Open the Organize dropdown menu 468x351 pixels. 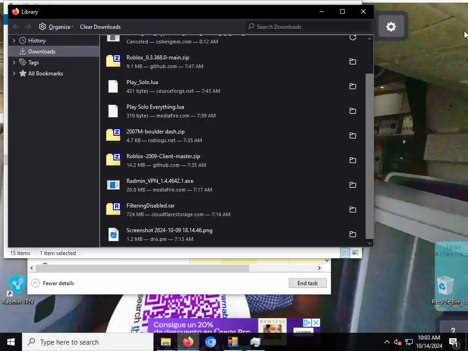(56, 27)
